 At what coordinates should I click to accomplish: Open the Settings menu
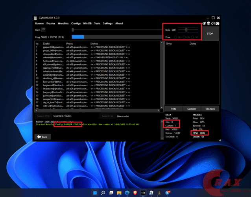pyautogui.click(x=108, y=23)
